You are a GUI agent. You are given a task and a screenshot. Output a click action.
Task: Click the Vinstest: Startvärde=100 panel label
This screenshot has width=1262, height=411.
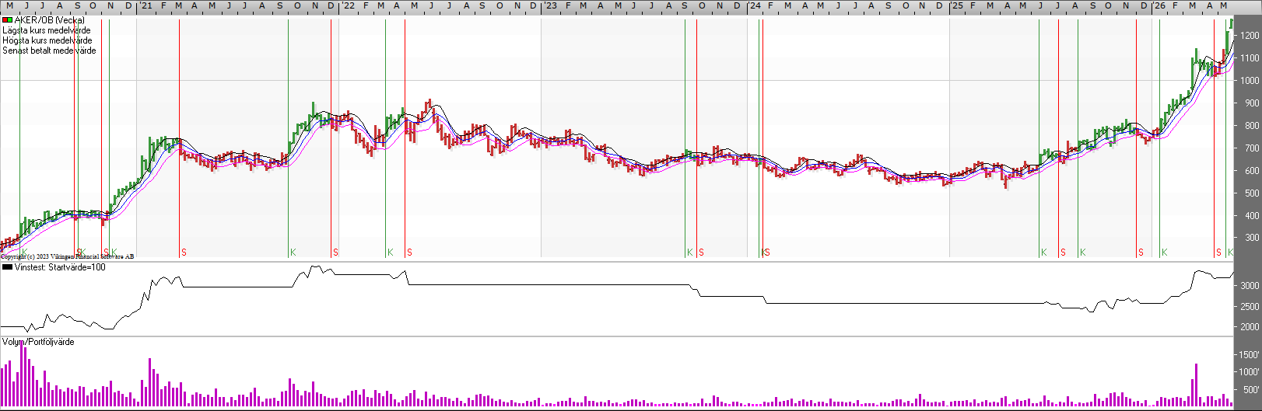(x=60, y=267)
